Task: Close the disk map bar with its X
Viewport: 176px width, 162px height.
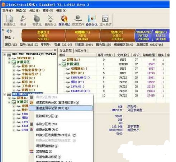Action: point(3,30)
